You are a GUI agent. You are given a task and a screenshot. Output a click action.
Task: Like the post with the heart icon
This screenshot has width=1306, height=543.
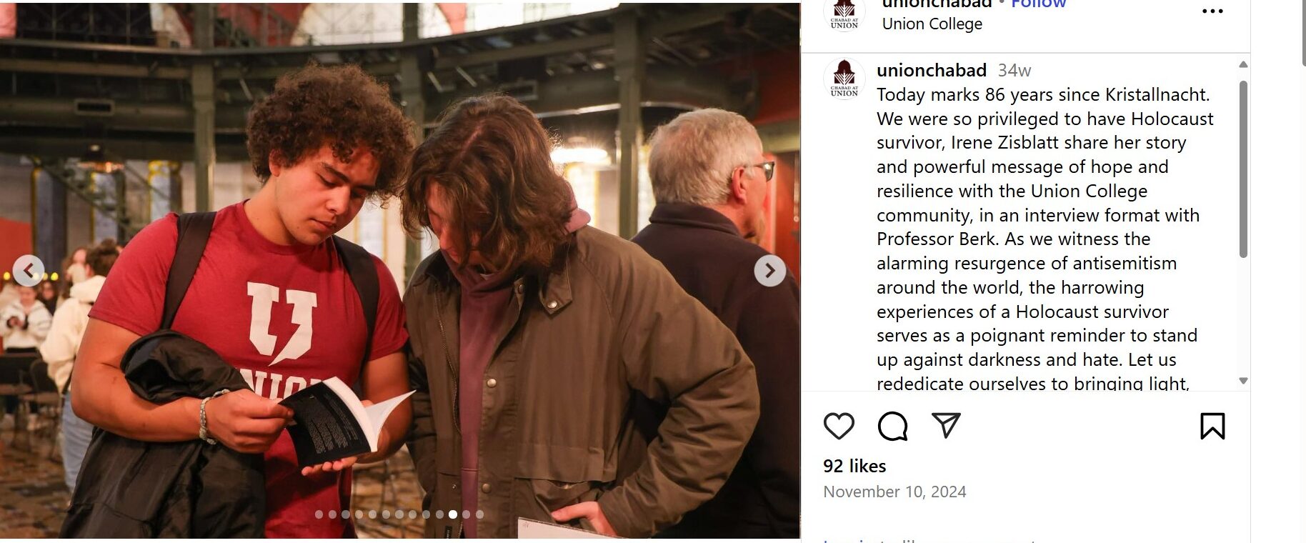[839, 426]
